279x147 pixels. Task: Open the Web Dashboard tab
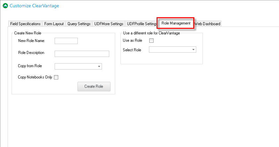pyautogui.click(x=208, y=24)
